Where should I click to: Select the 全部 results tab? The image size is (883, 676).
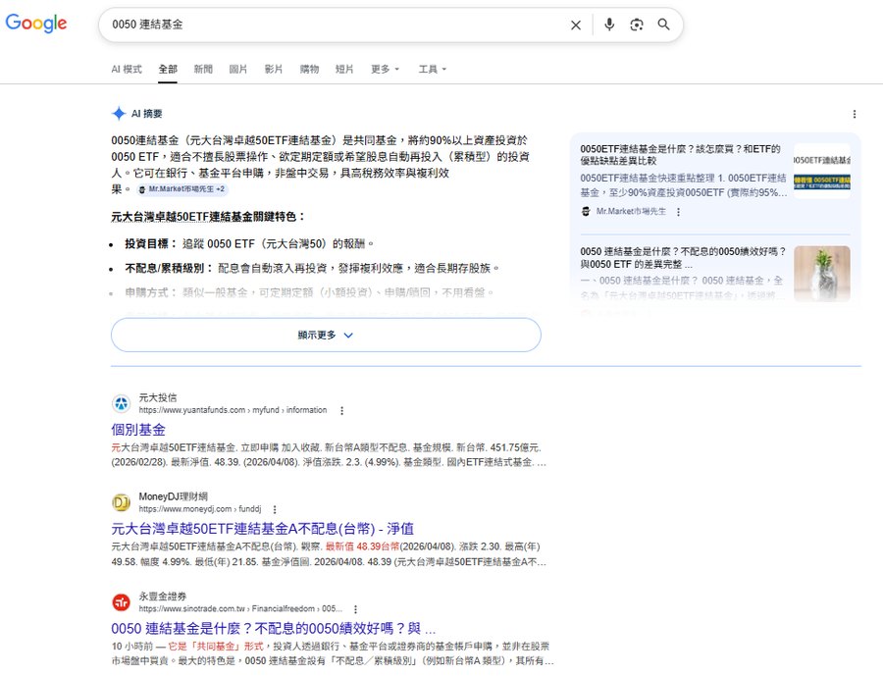click(x=168, y=70)
